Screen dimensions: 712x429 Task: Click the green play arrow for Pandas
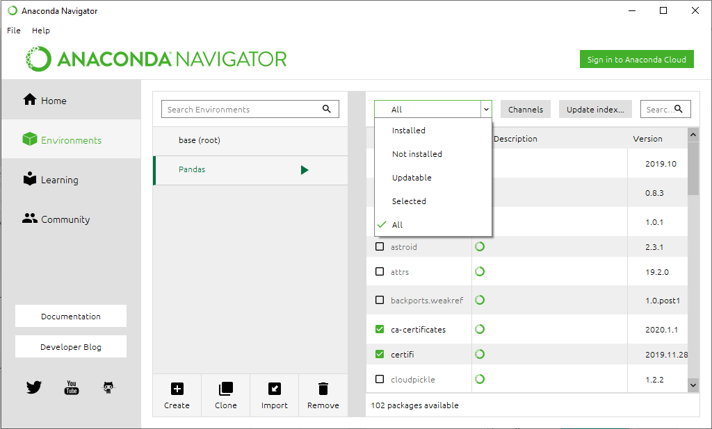click(x=305, y=170)
